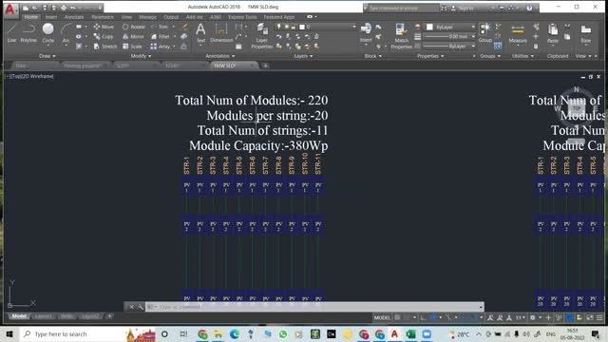The image size is (608, 342).
Task: Launch the Match Properties tool
Action: point(401,36)
